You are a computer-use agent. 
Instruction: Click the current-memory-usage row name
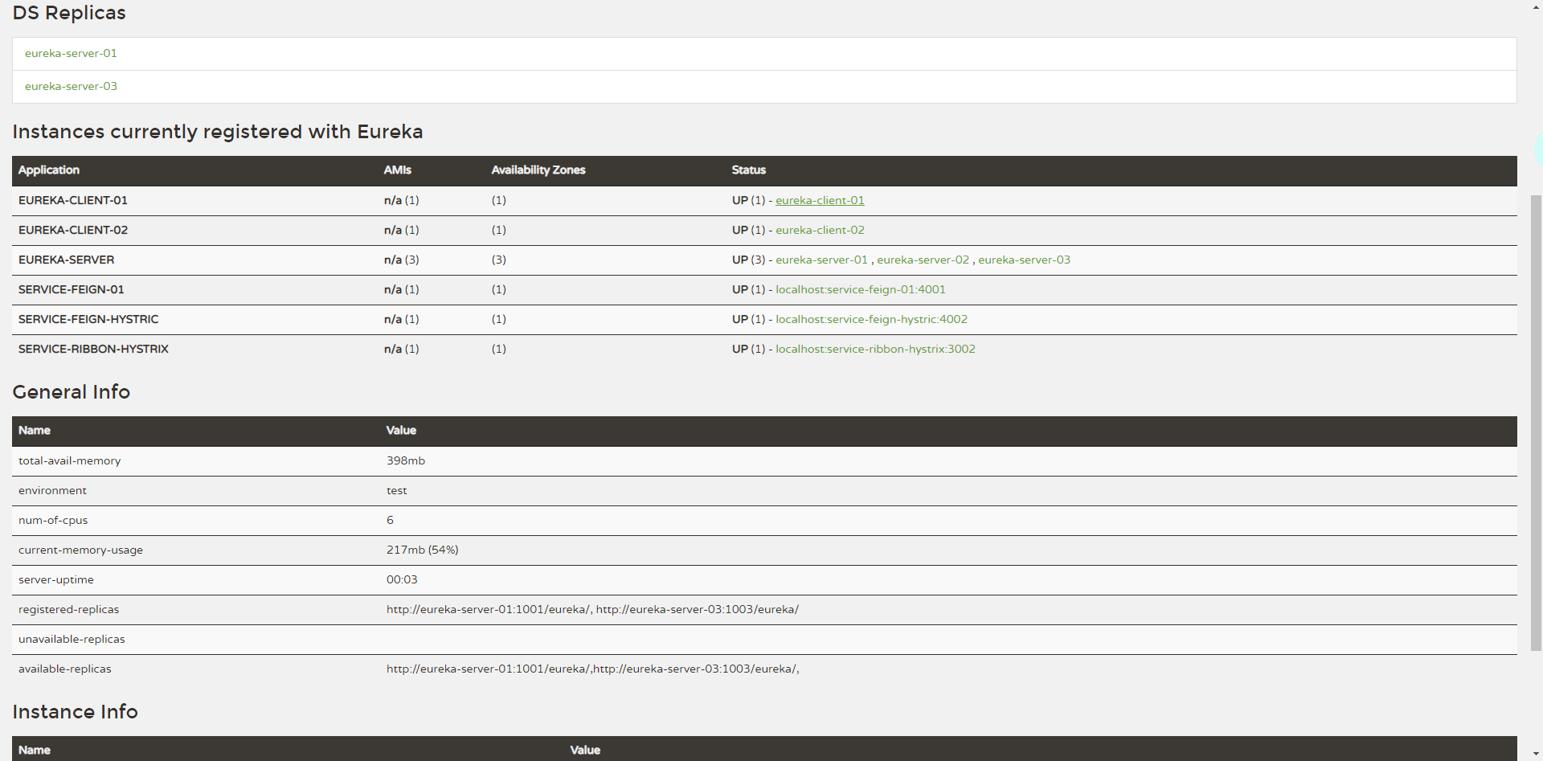(80, 550)
